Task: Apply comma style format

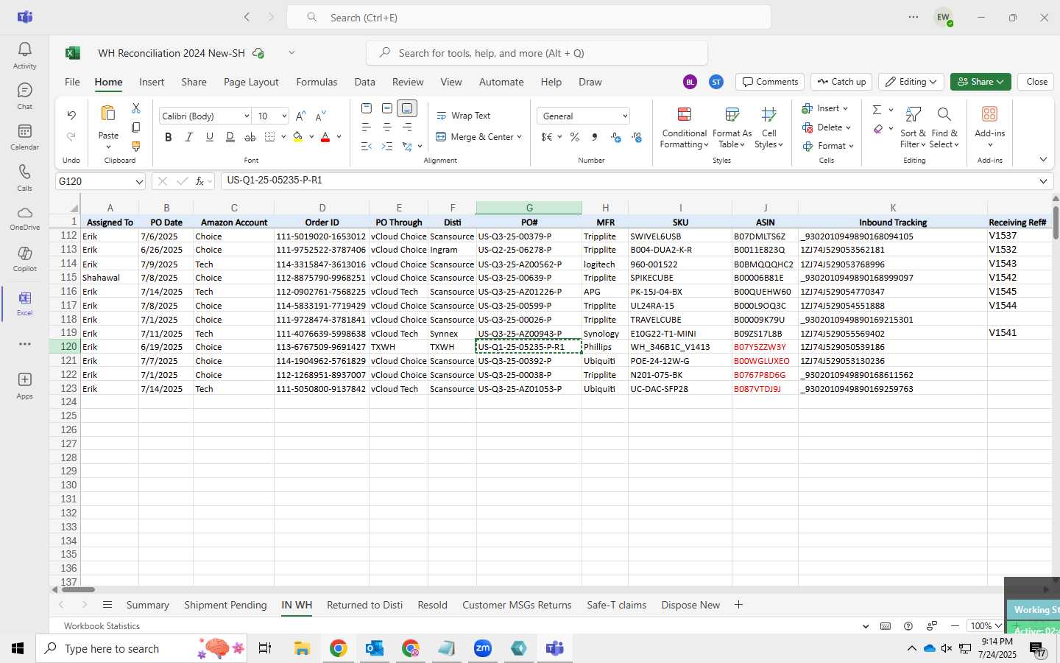Action: 594,137
